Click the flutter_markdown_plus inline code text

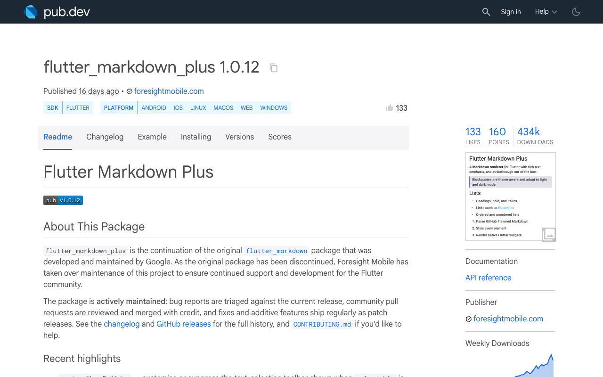coord(86,251)
